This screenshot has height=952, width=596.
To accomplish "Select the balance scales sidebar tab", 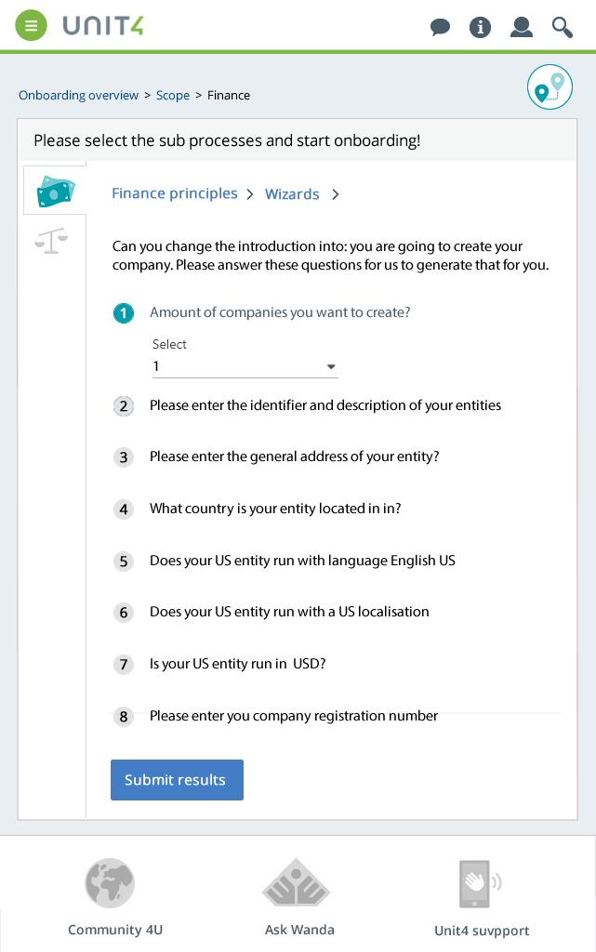I will click(51, 241).
